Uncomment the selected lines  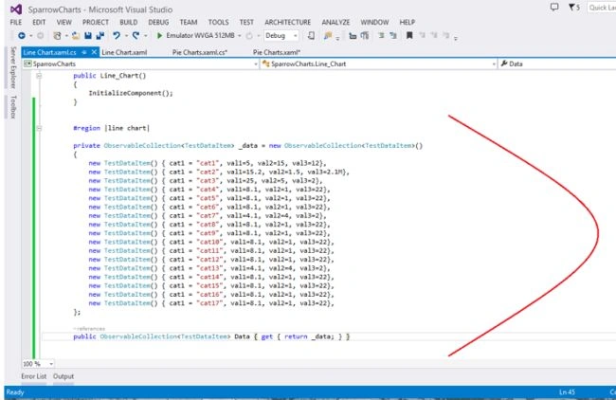tap(393, 36)
